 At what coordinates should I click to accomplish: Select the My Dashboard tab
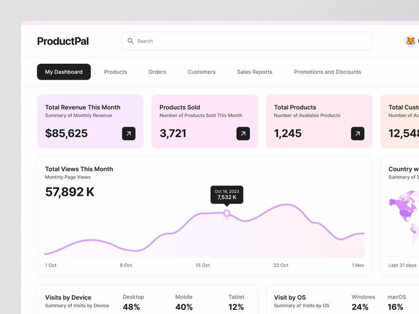point(64,72)
